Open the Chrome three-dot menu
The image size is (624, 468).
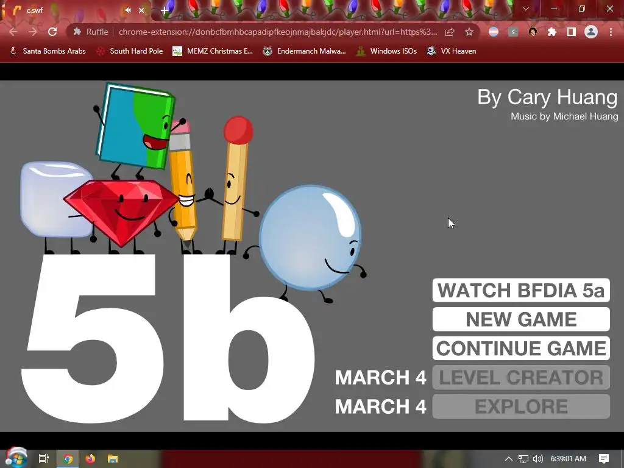611,32
